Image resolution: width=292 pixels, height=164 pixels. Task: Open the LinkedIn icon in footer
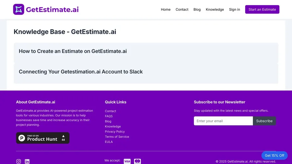(27, 161)
